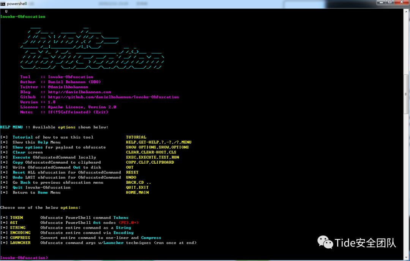Click 'Write ObfuscatedCommand Out to disk' line
The image size is (410, 261).
tap(57, 167)
